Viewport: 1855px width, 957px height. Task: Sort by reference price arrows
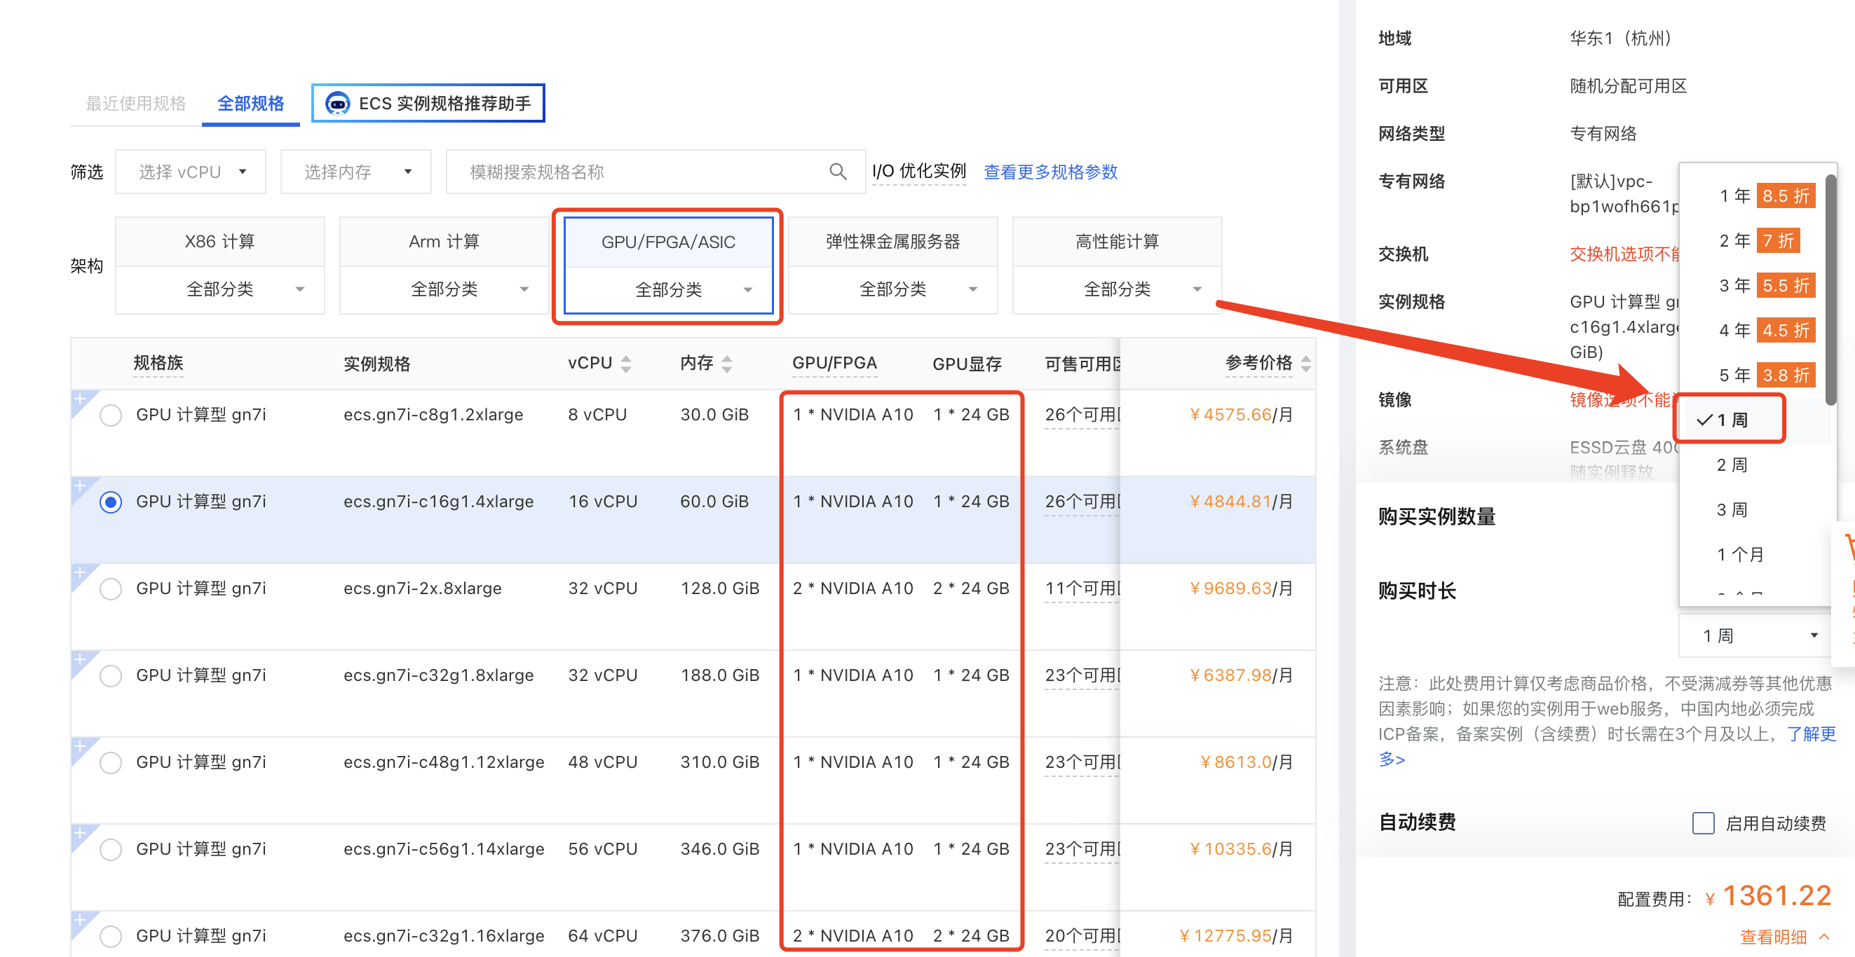pos(1305,364)
